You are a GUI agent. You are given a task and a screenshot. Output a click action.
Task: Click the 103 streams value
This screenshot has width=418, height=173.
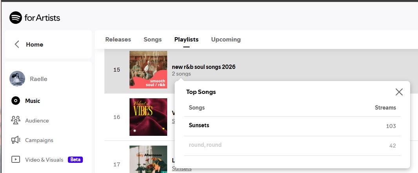pyautogui.click(x=391, y=126)
